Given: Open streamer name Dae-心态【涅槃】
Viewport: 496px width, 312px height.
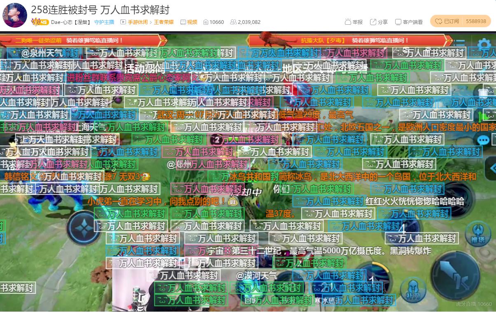Looking at the screenshot, I should click(71, 22).
